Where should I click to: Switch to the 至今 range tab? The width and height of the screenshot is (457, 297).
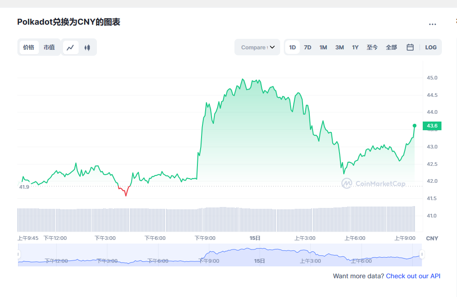tap(372, 47)
